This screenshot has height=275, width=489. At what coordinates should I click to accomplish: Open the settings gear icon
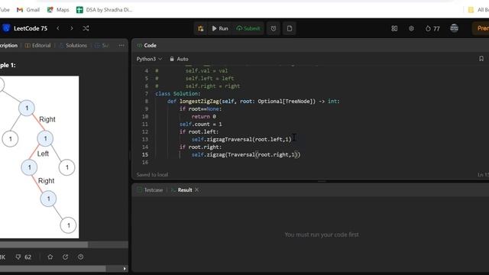point(411,28)
